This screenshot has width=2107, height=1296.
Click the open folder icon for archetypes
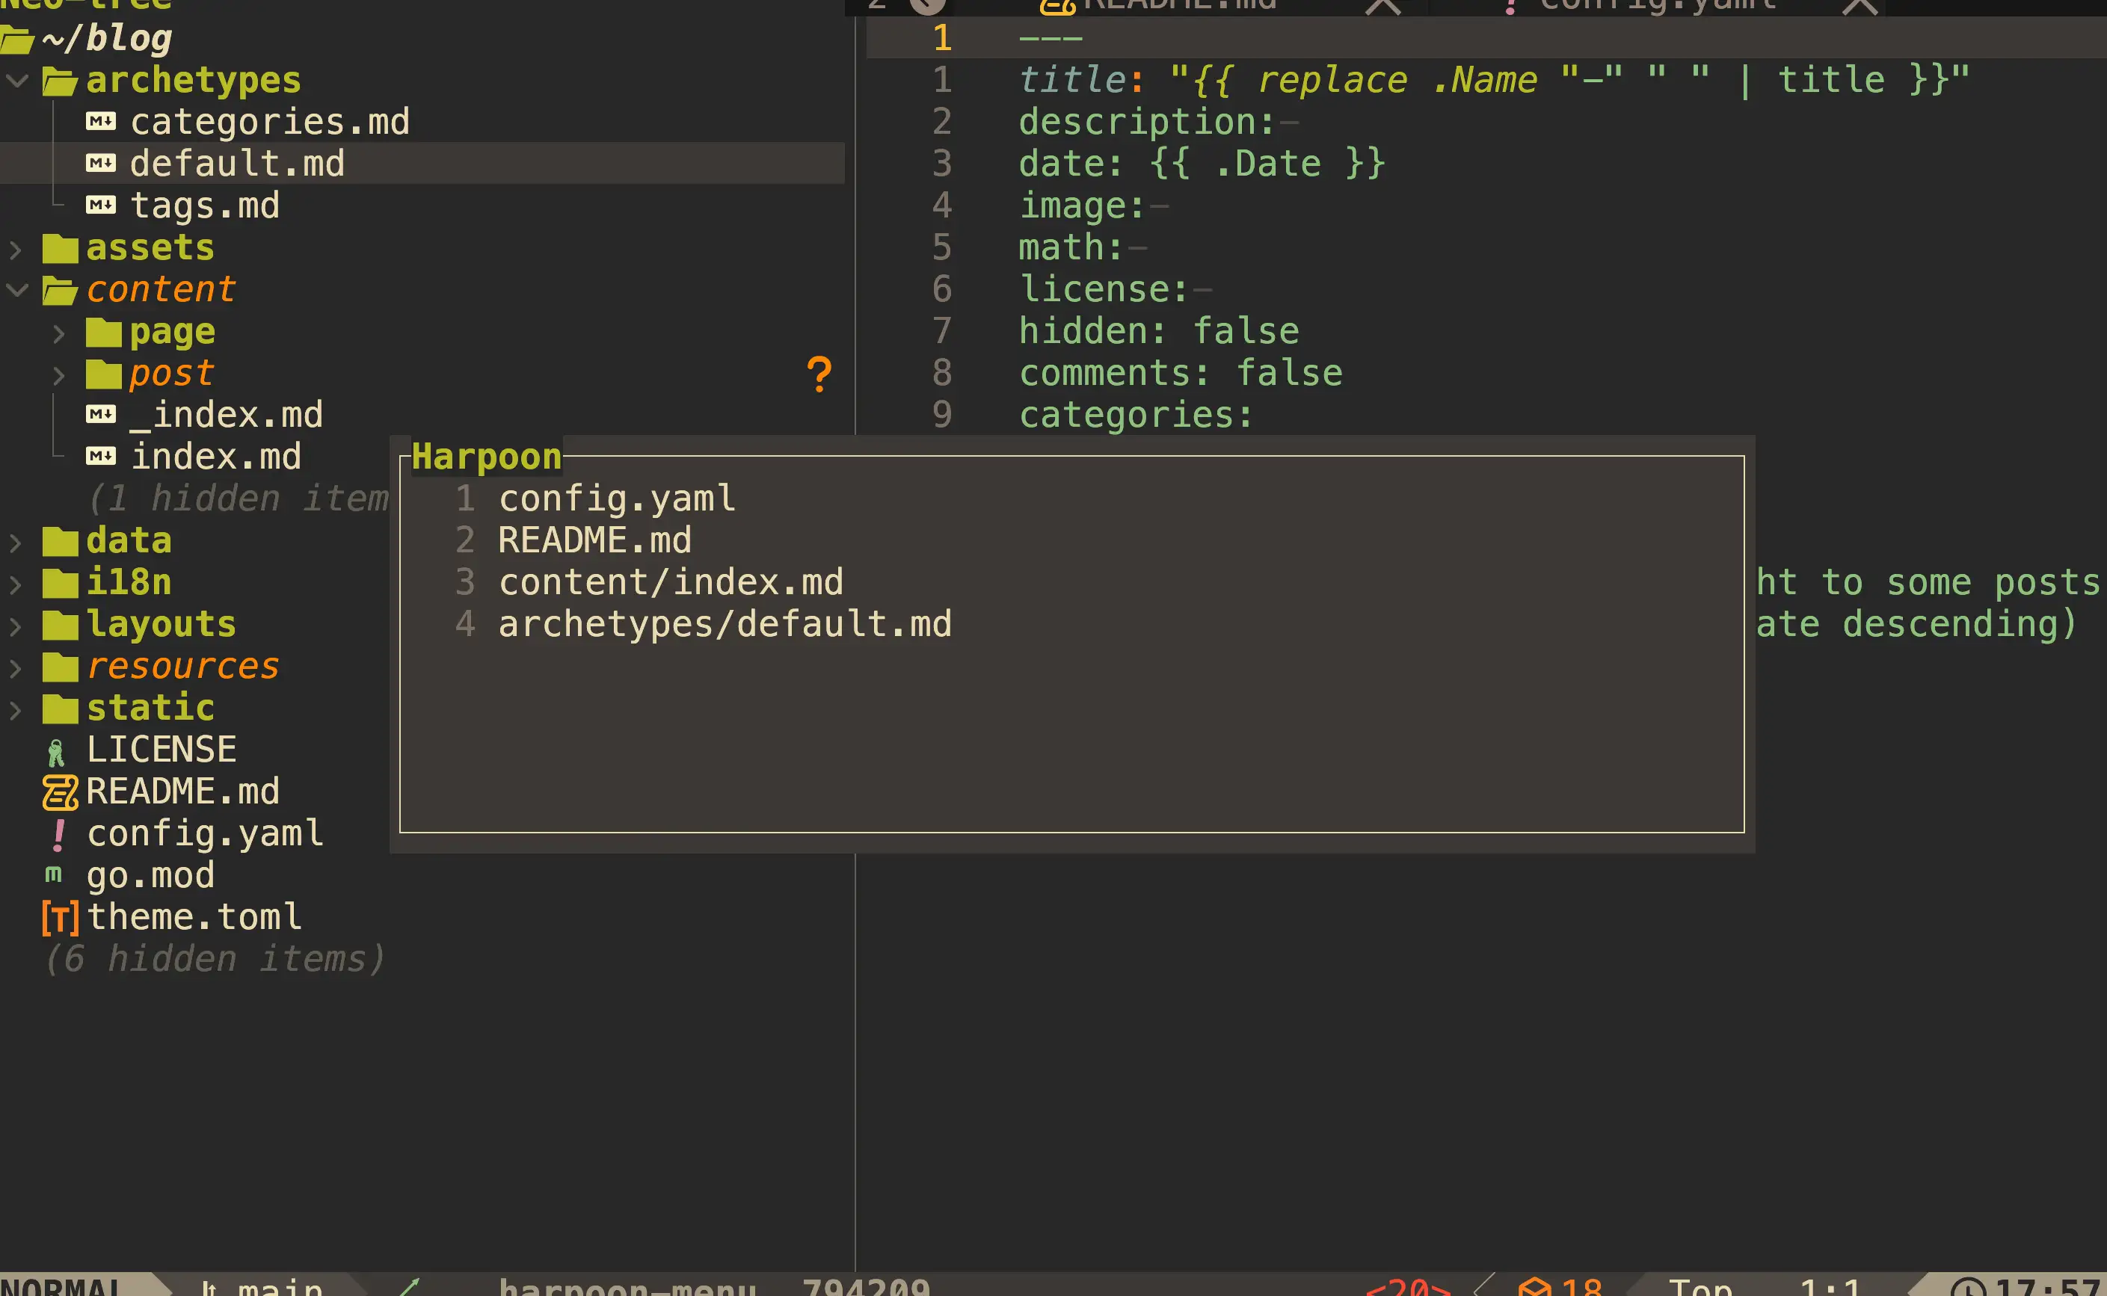click(x=60, y=81)
